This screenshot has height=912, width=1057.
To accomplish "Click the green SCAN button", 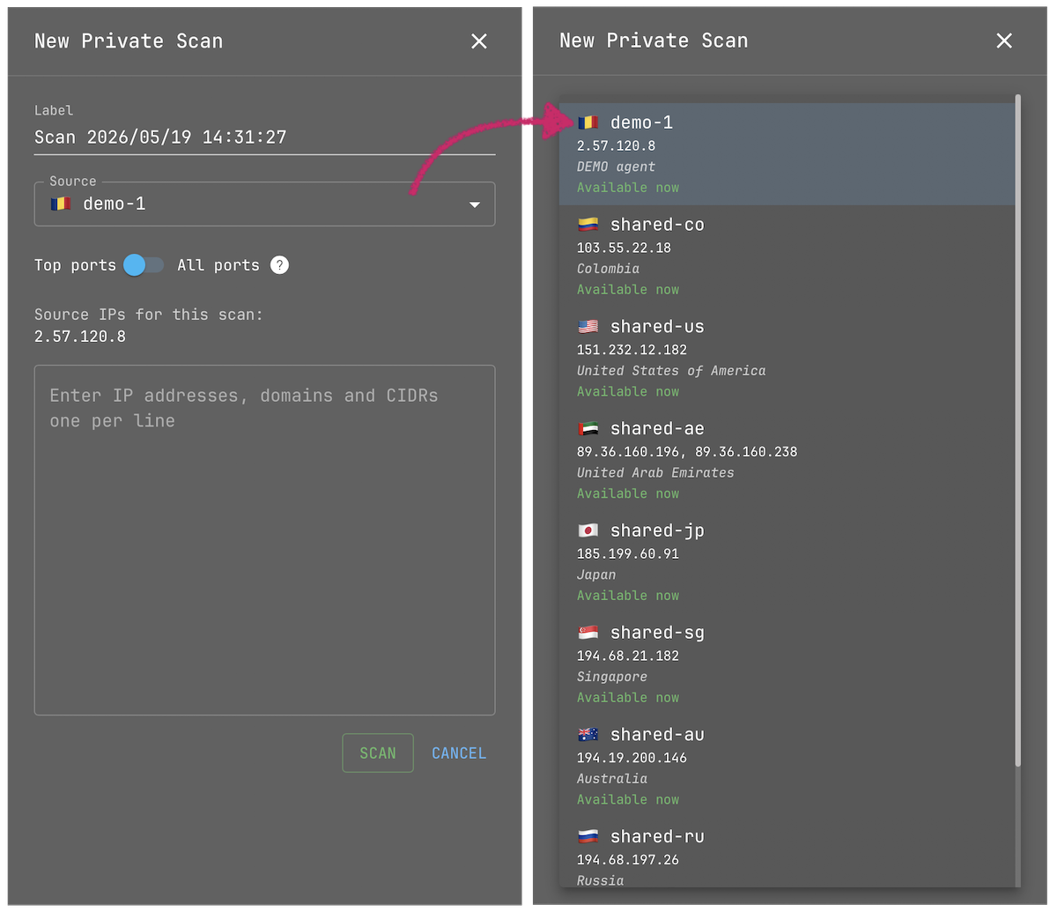I will pyautogui.click(x=378, y=753).
